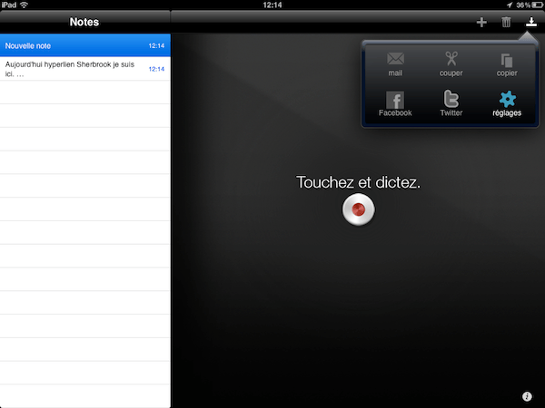545x408 pixels.
Task: Share the note via mail icon
Action: pos(395,62)
